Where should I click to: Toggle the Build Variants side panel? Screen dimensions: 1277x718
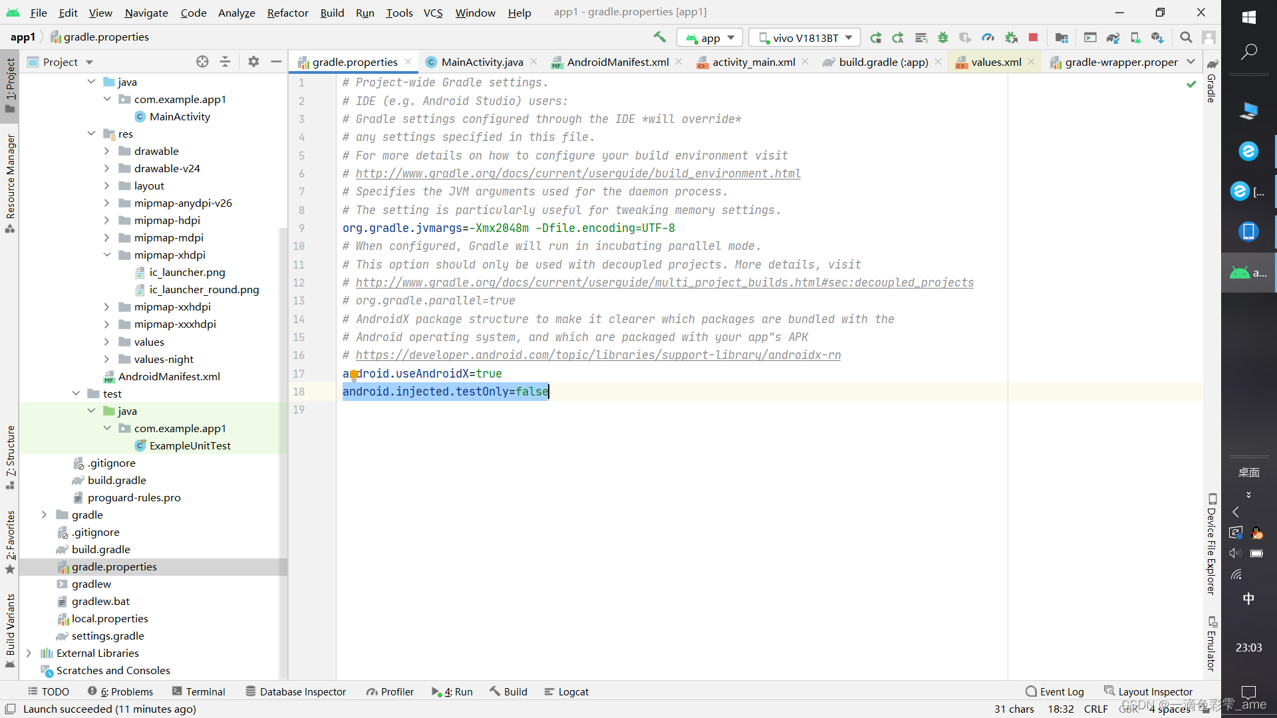coord(10,628)
